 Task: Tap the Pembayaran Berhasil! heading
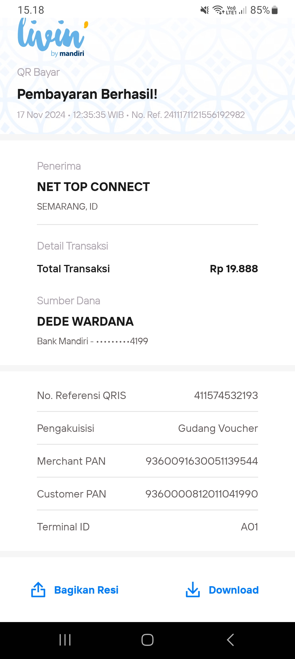point(87,94)
